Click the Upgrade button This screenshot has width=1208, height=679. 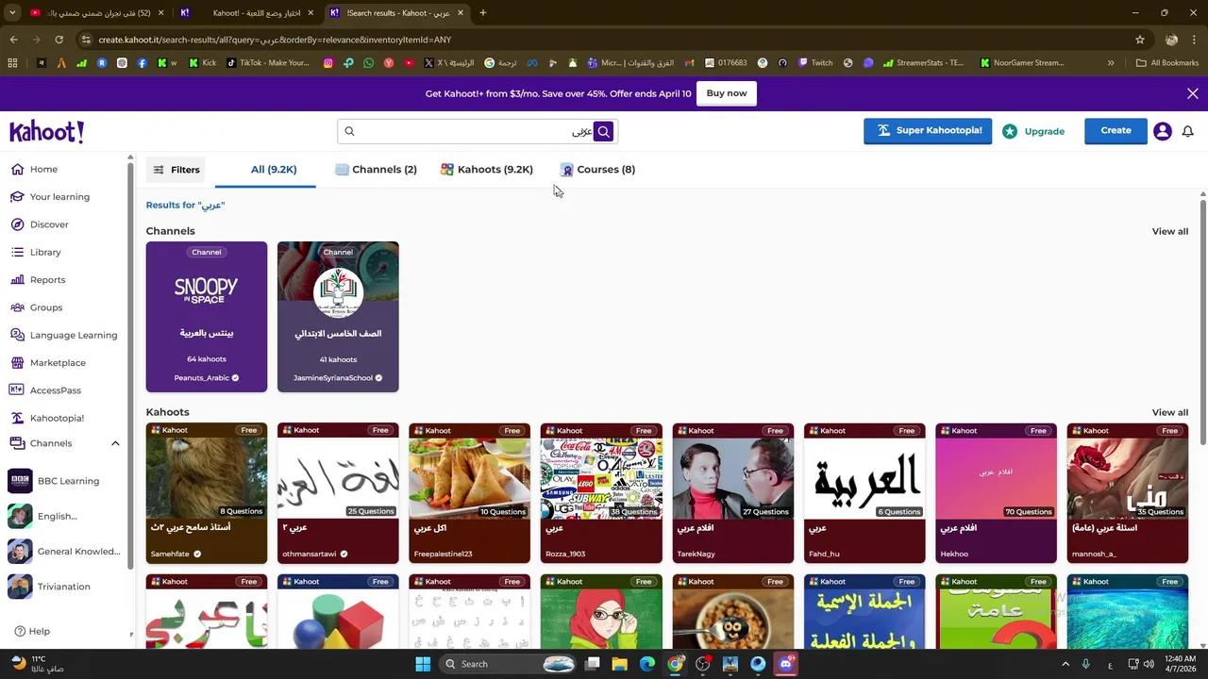point(1034,132)
